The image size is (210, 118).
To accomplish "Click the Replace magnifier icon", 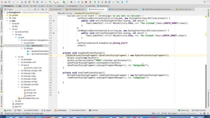I will [x=37, y=2].
